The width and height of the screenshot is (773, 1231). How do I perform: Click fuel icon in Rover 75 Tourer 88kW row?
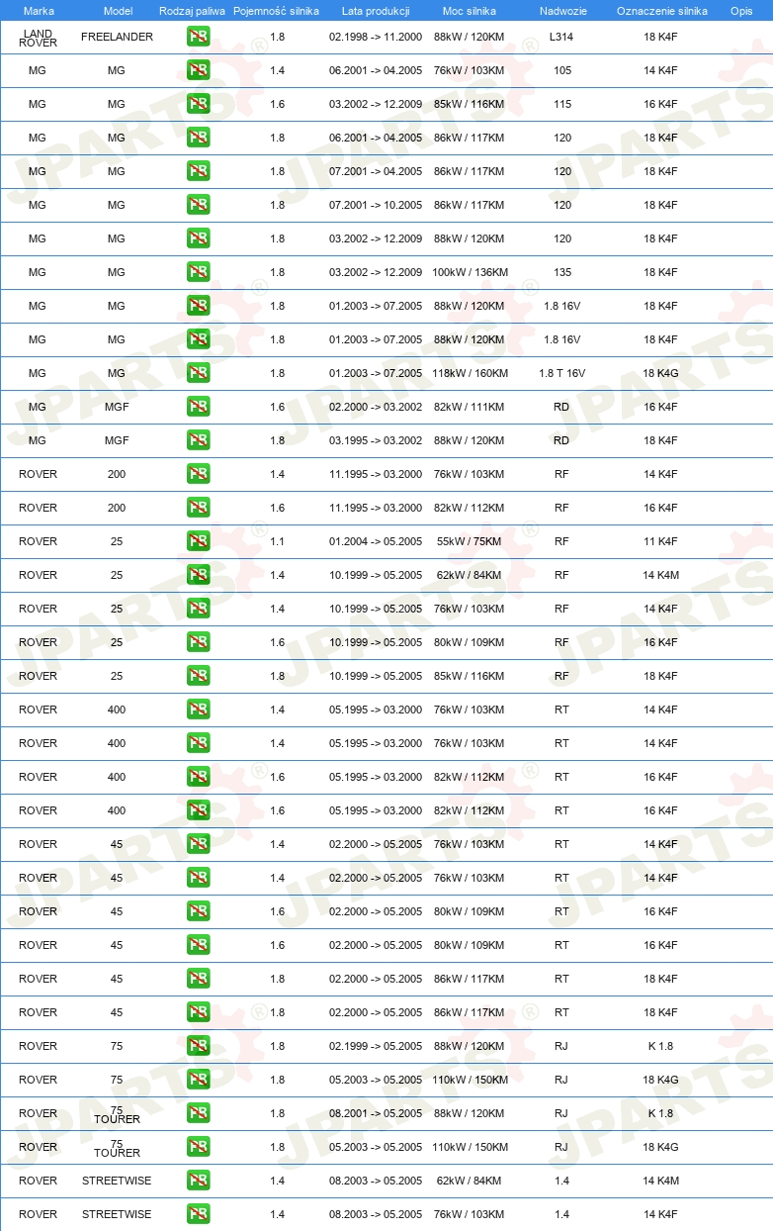(x=198, y=1113)
